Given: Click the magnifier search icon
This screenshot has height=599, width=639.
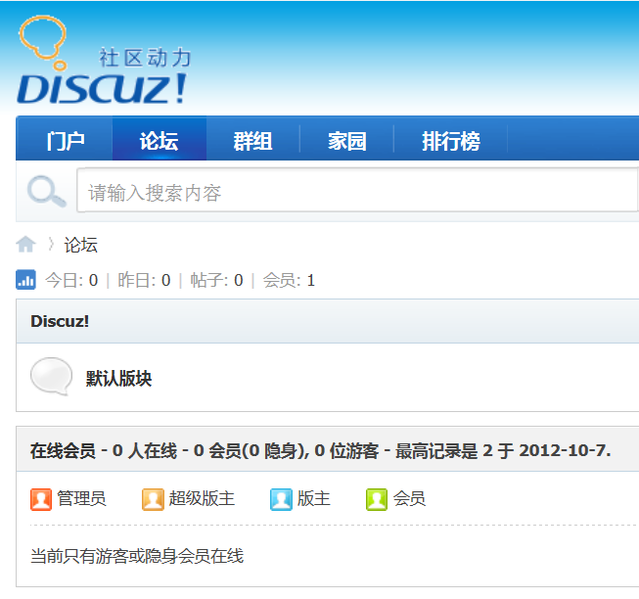Looking at the screenshot, I should click(x=46, y=191).
